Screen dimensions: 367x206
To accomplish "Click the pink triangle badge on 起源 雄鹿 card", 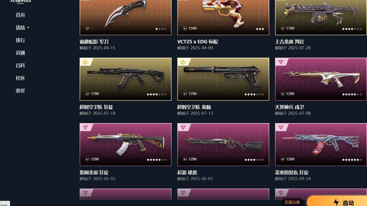I will click(x=183, y=128).
